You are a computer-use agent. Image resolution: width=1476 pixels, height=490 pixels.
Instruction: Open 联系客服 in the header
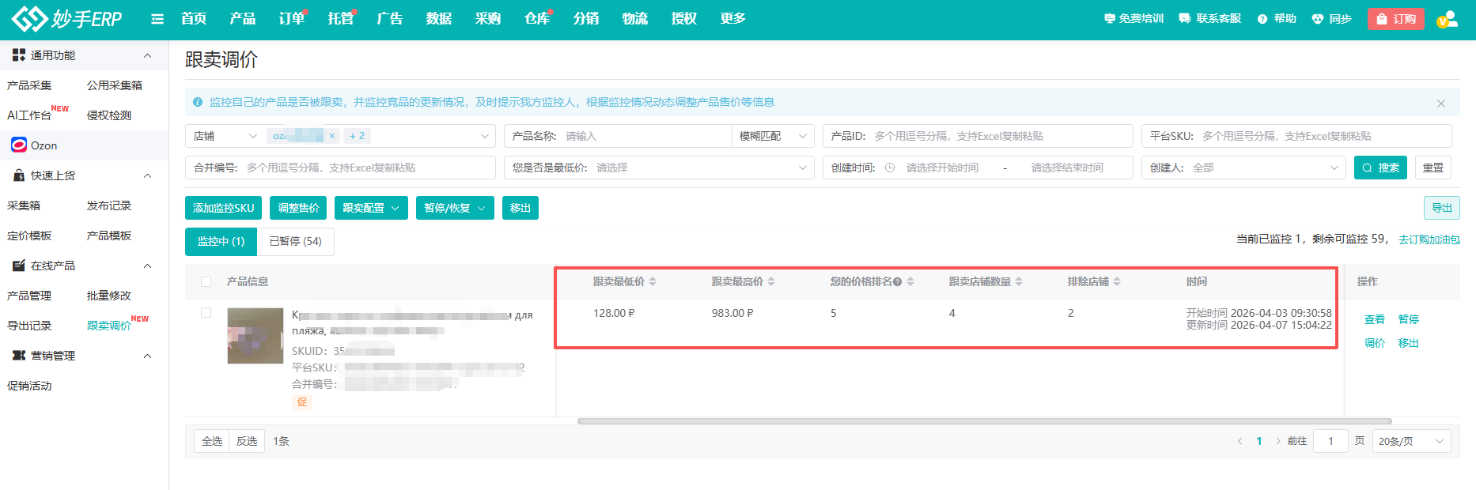(1210, 19)
